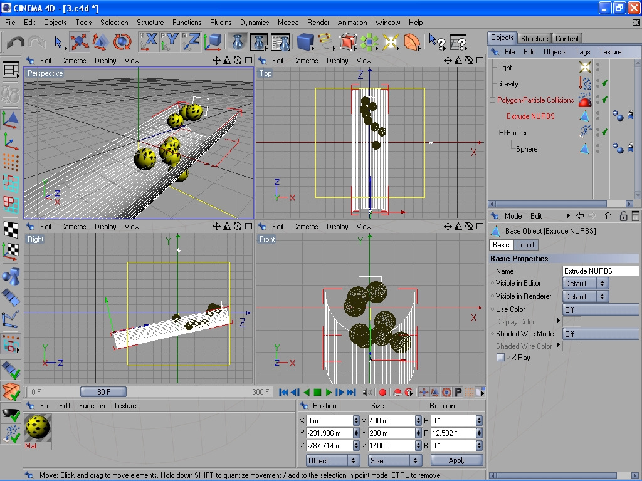This screenshot has width=642, height=481.
Task: Click the Apply button
Action: tap(456, 460)
